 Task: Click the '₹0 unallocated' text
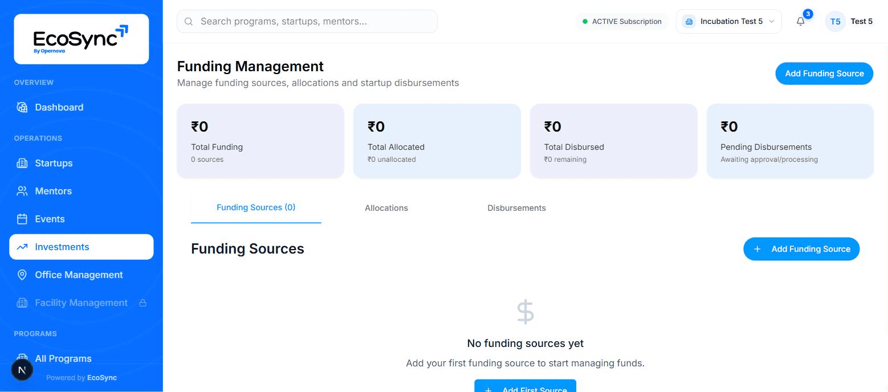coord(392,160)
